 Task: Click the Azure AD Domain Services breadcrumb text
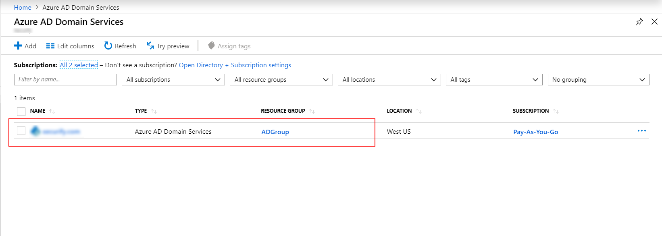(x=81, y=8)
